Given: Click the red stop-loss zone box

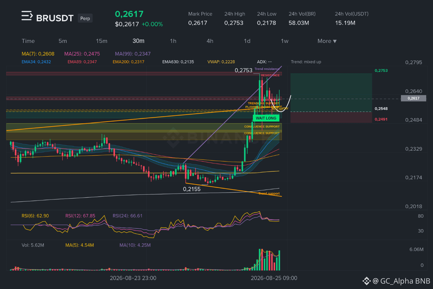Looking at the screenshot, I should click(331, 117).
